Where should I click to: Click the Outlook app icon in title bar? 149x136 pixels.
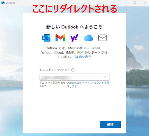pos(3,3)
